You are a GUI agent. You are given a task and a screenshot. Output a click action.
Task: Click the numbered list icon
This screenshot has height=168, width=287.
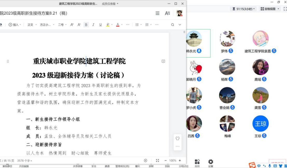[147, 25]
